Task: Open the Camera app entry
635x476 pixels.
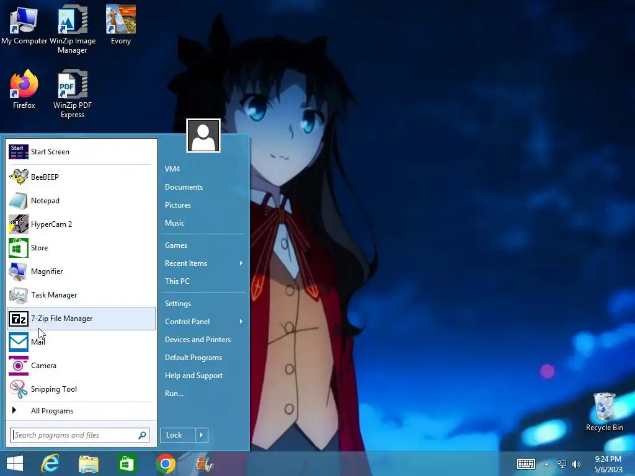Action: (x=81, y=366)
